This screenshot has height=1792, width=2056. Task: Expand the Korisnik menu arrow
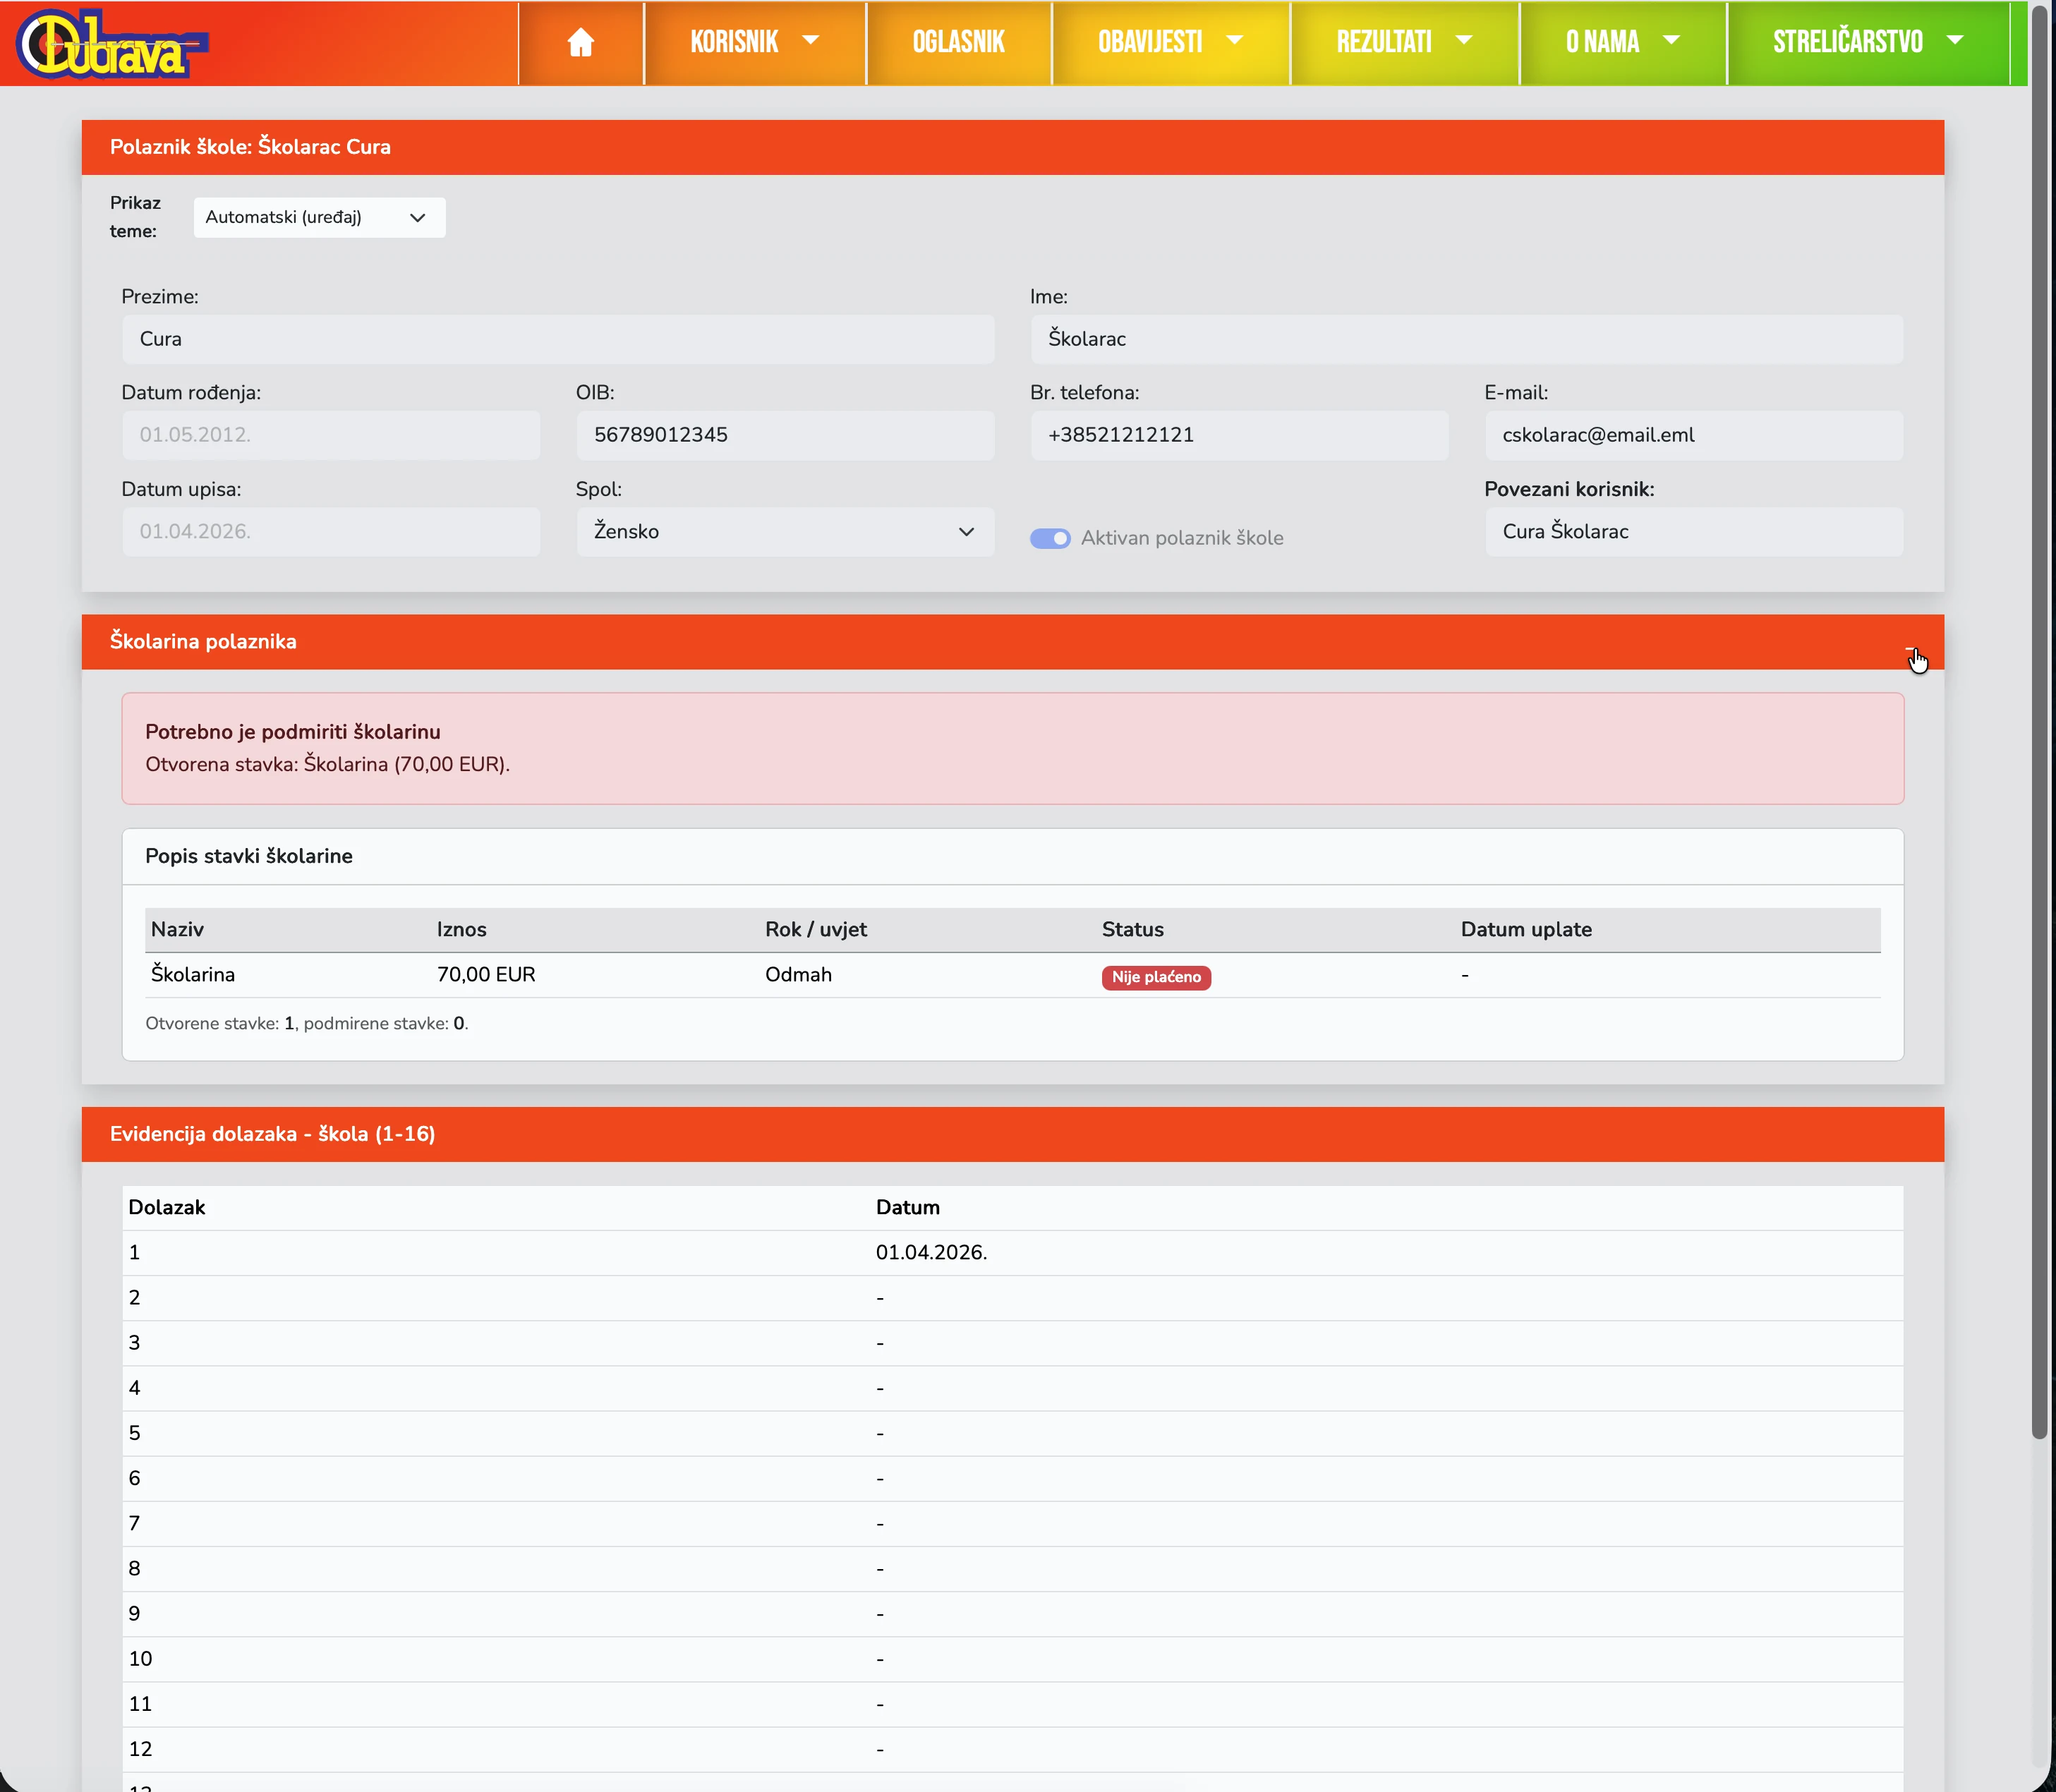pos(811,40)
